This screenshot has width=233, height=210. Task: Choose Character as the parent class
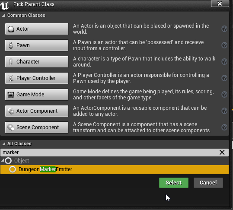click(x=37, y=62)
